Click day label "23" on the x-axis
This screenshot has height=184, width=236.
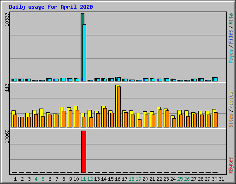point(166,179)
